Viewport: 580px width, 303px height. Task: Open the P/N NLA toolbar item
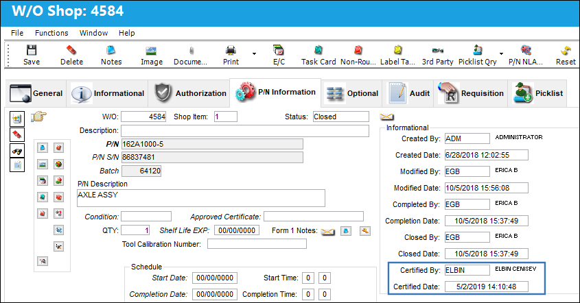[x=526, y=55]
